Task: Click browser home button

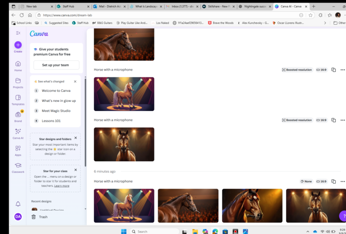Action: pyautogui.click(x=30, y=15)
